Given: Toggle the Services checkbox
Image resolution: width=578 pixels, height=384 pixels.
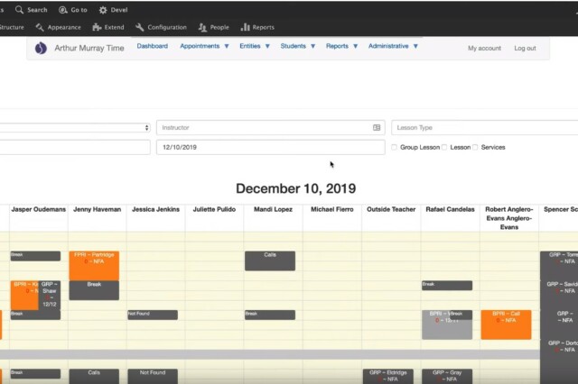Looking at the screenshot, I should click(476, 147).
